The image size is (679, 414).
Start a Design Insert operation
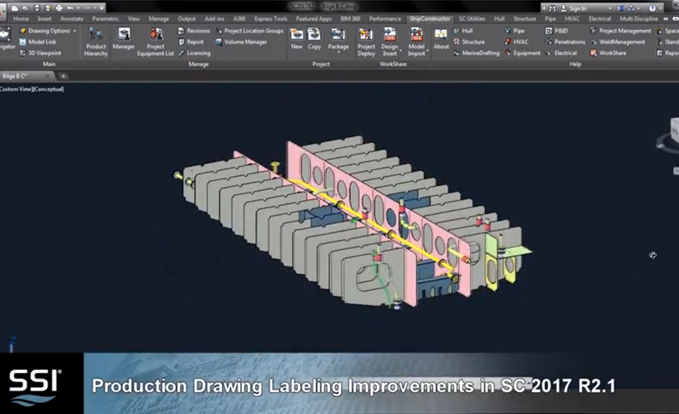[391, 40]
